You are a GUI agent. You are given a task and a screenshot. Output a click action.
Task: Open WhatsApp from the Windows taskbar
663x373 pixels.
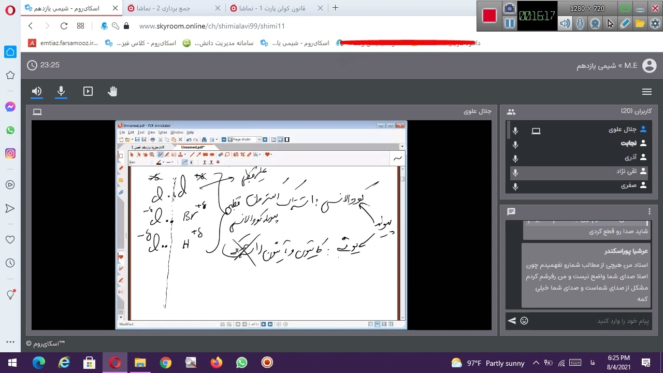pos(241,363)
